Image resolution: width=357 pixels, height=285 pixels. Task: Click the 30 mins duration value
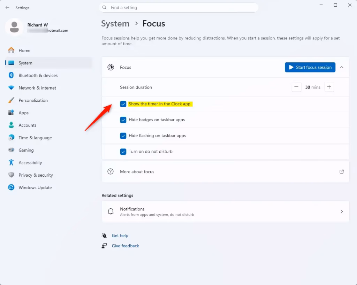click(x=313, y=87)
